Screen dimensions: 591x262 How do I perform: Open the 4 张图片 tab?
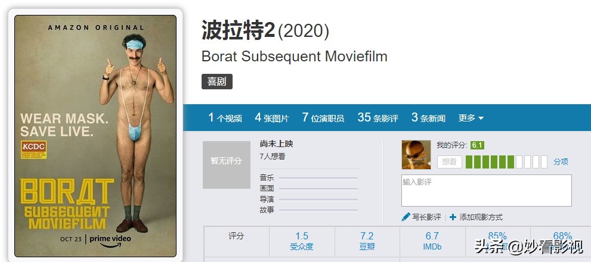[271, 118]
